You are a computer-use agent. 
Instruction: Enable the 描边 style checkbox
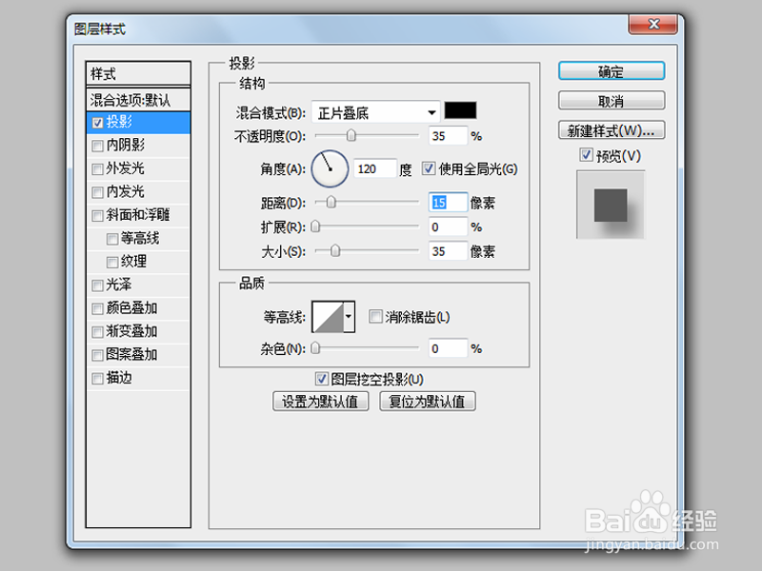(97, 378)
